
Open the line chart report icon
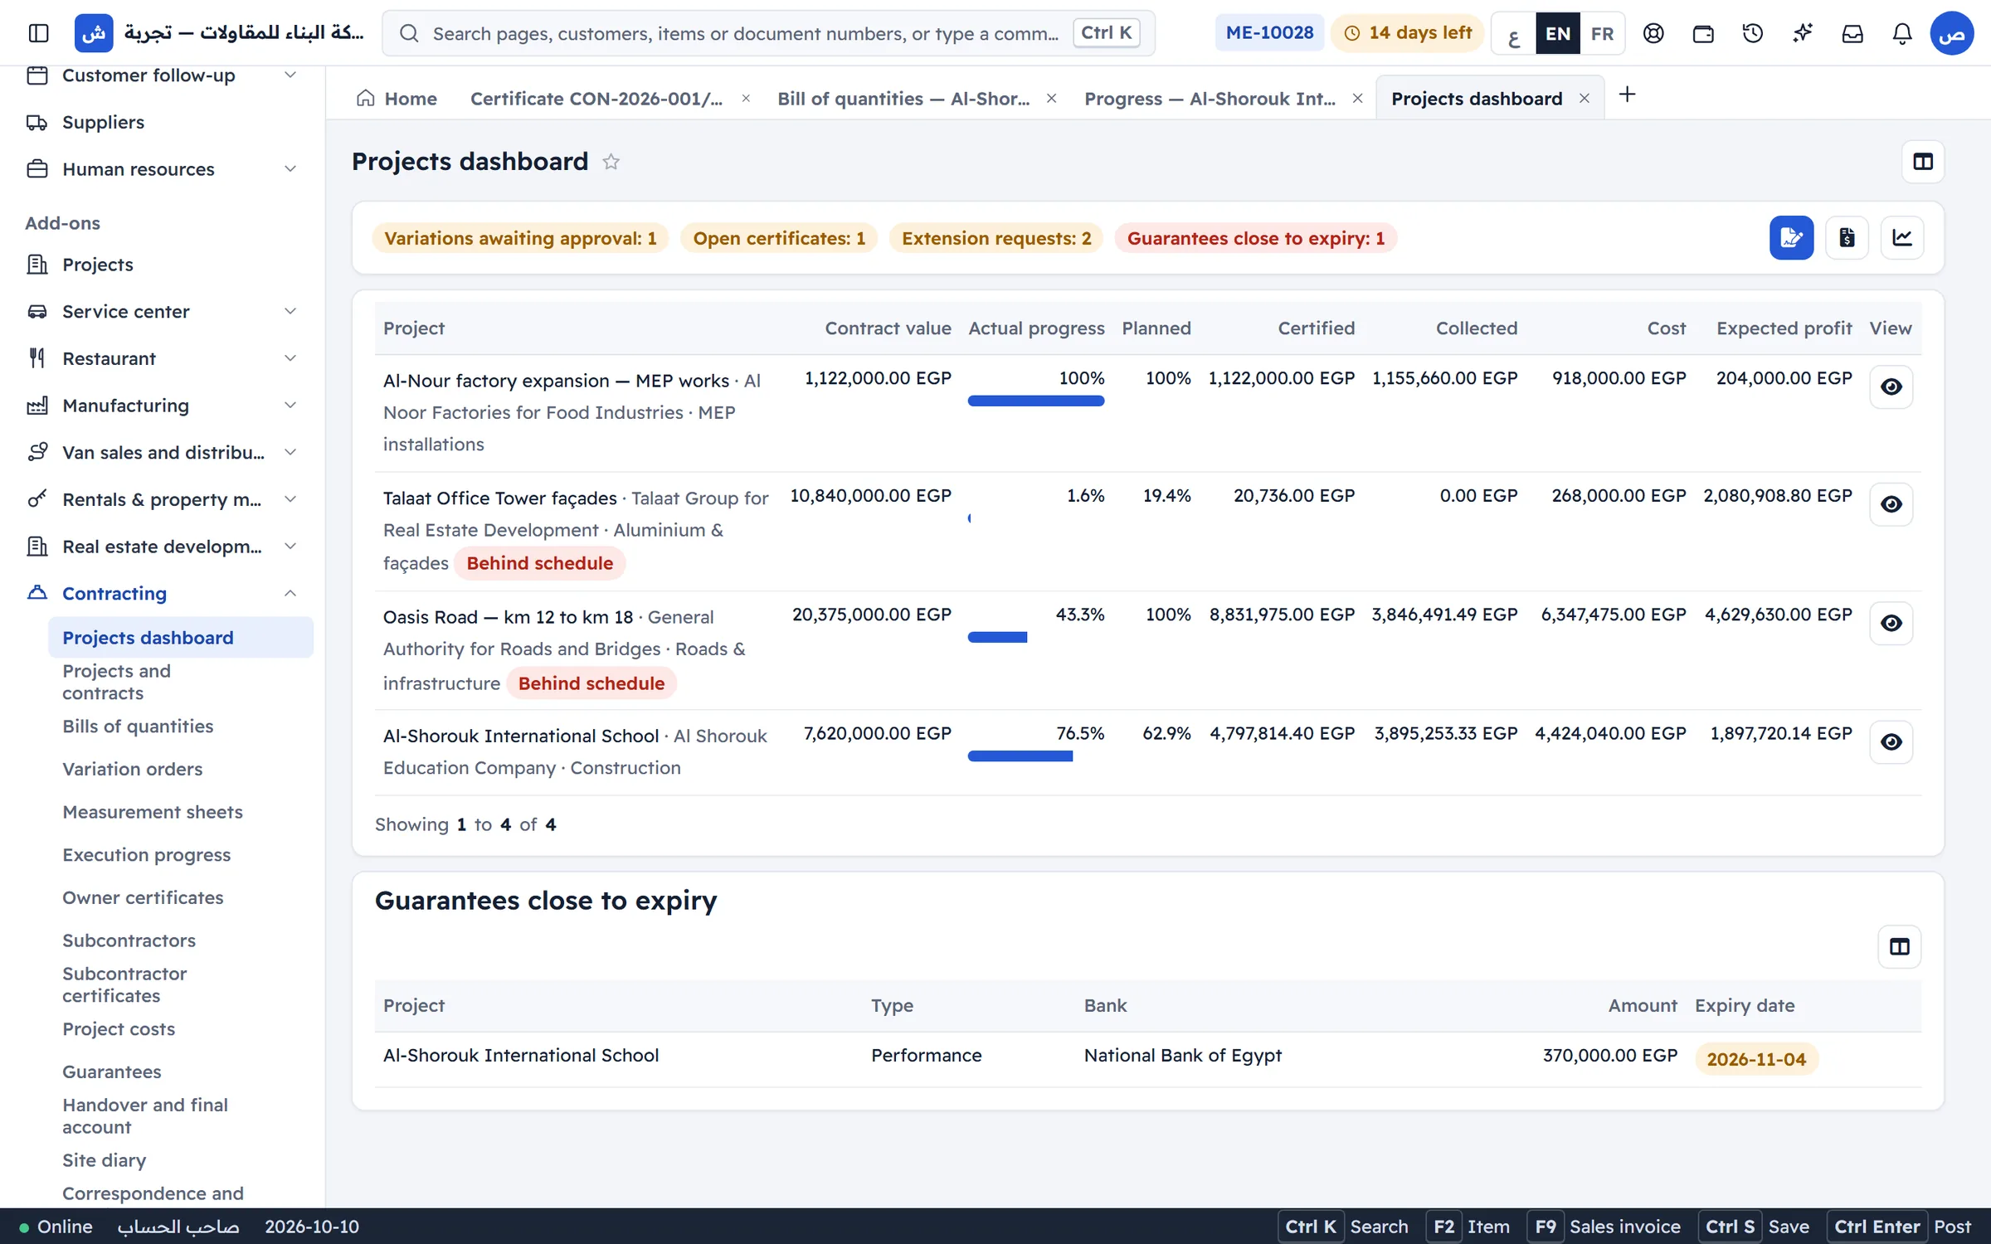click(x=1902, y=238)
